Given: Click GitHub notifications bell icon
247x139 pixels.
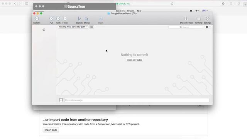Looking at the screenshot, I should 191,11.
